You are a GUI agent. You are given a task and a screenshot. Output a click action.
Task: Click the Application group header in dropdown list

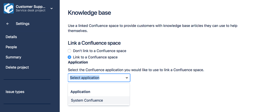(x=80, y=92)
